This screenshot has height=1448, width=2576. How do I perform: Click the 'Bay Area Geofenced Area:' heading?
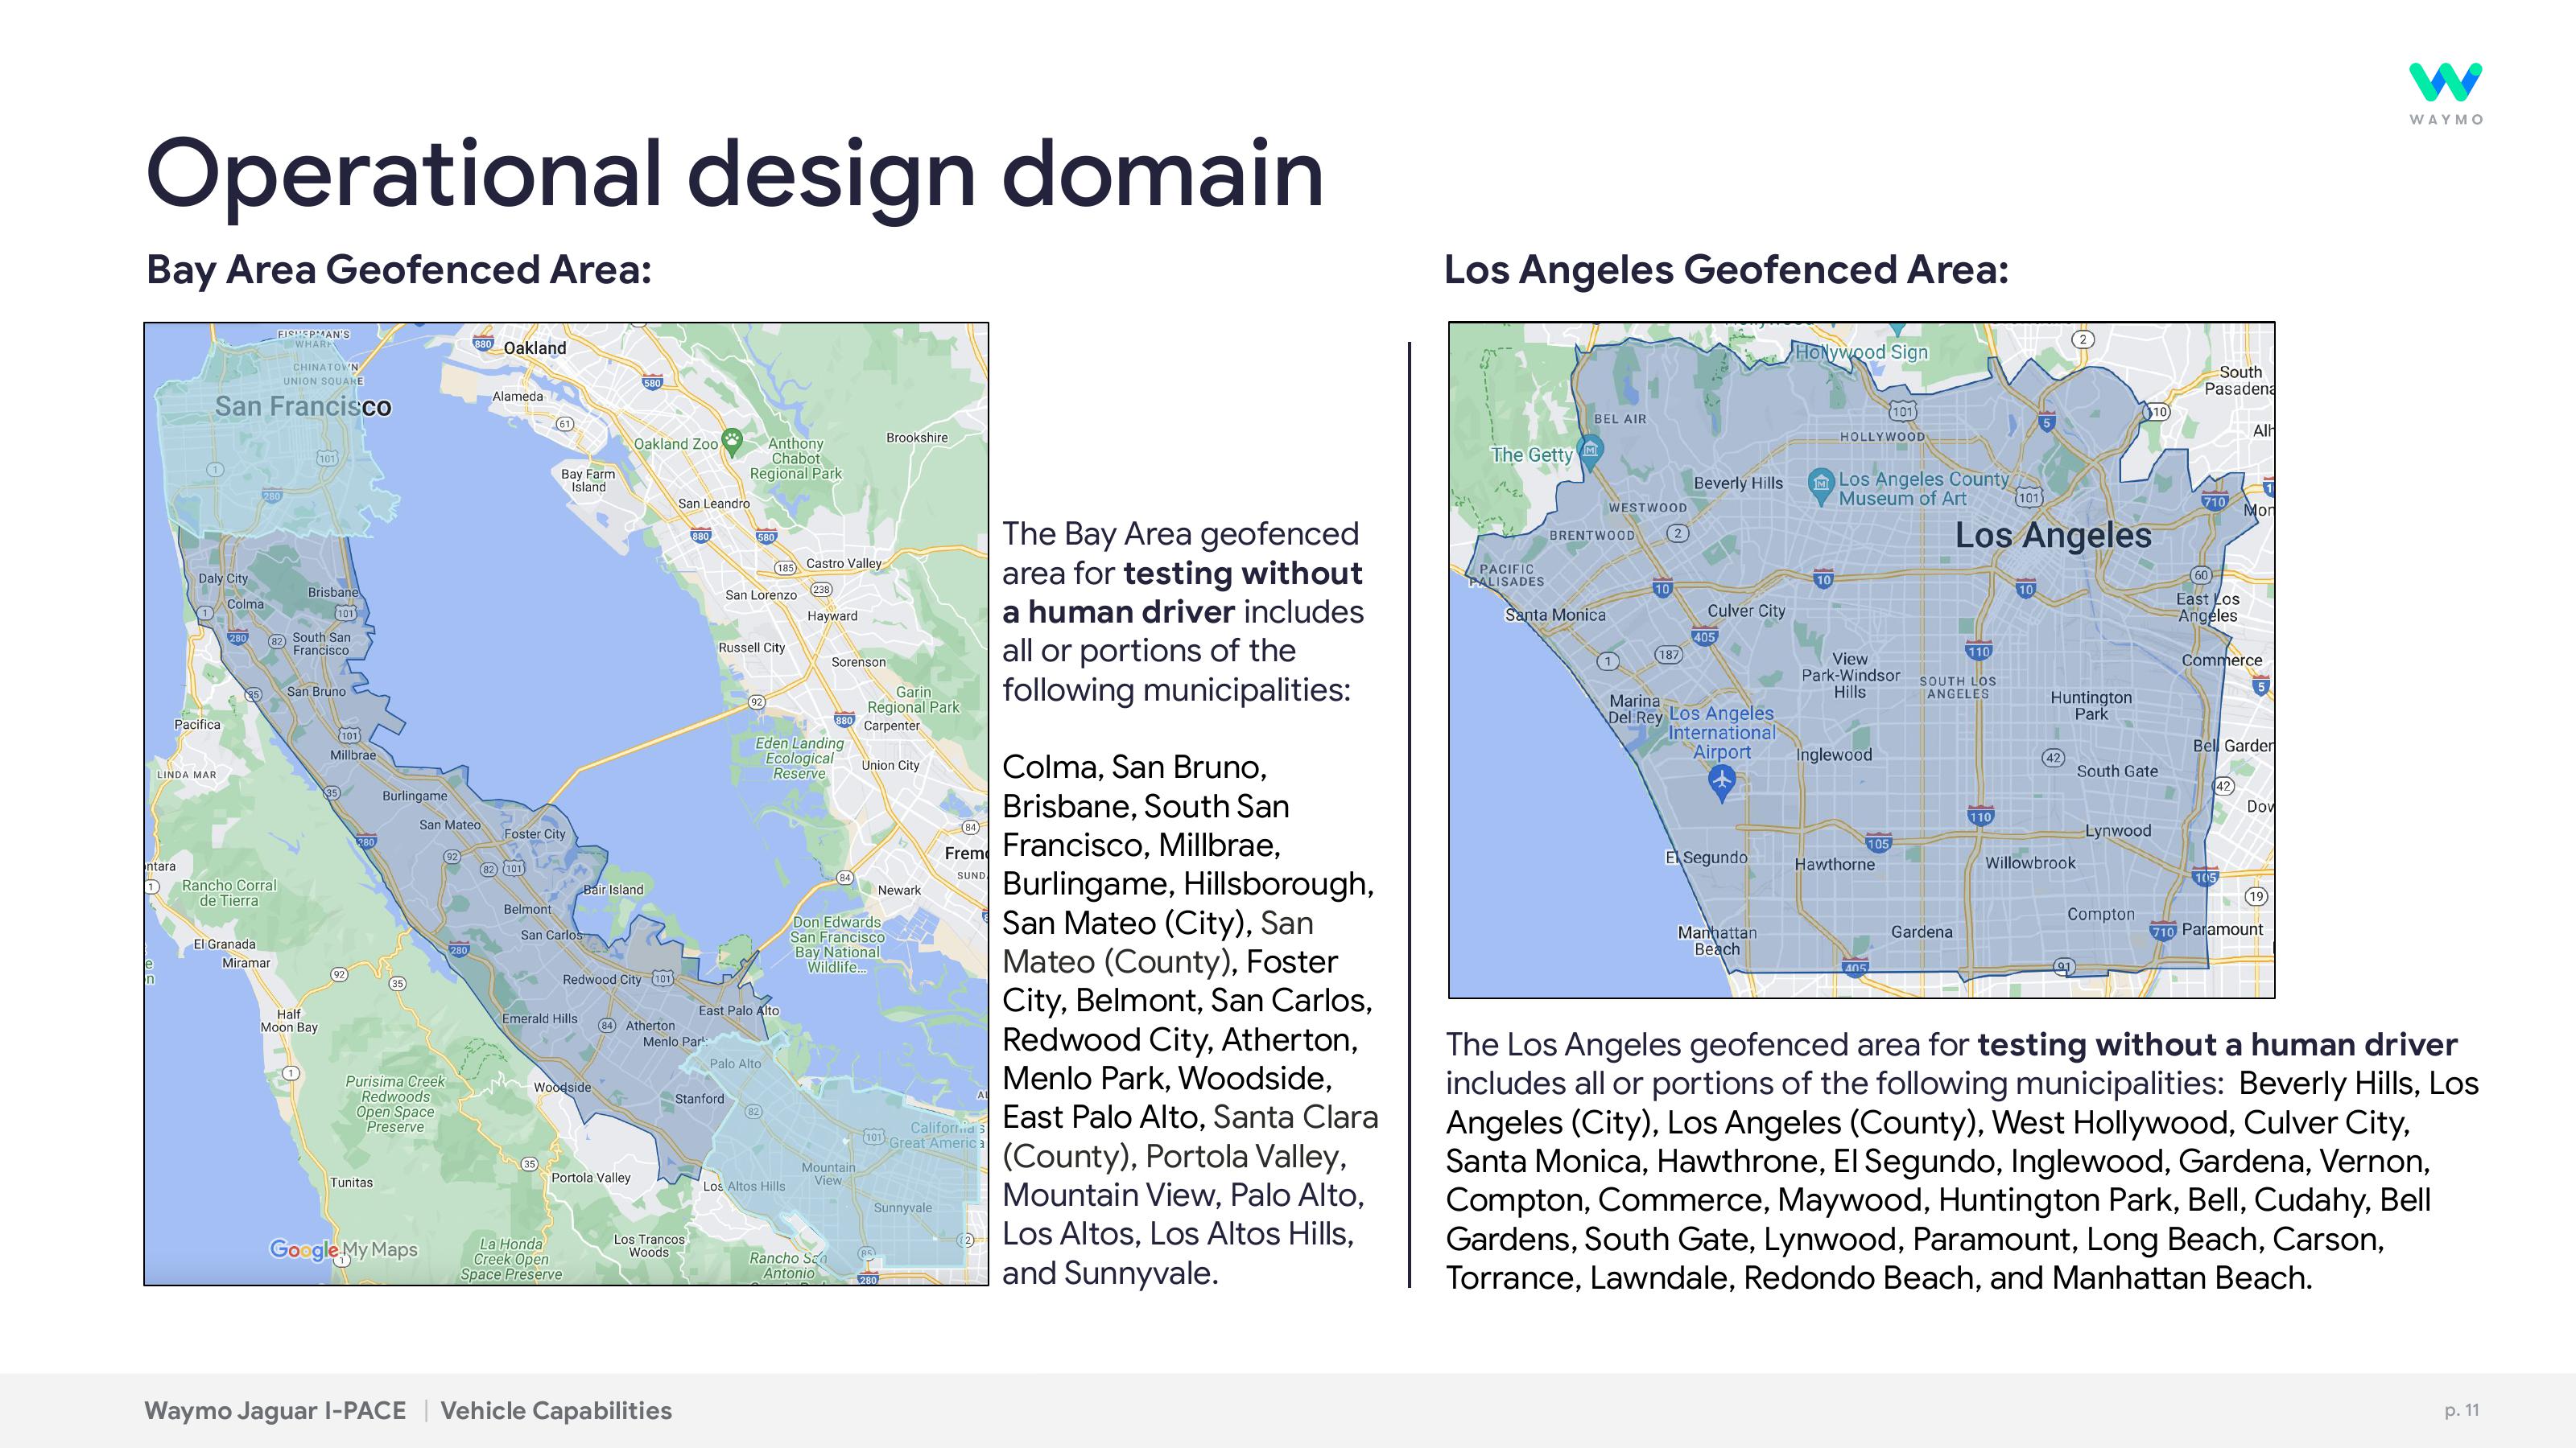399,269
